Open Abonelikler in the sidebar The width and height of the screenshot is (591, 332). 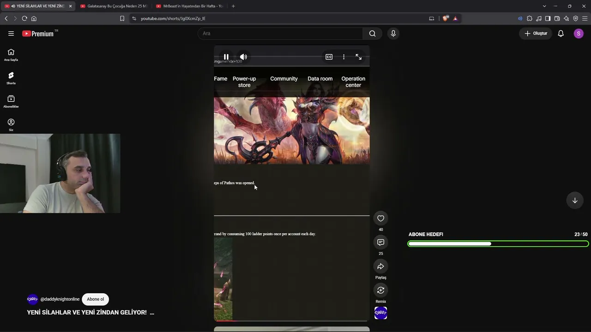[11, 101]
